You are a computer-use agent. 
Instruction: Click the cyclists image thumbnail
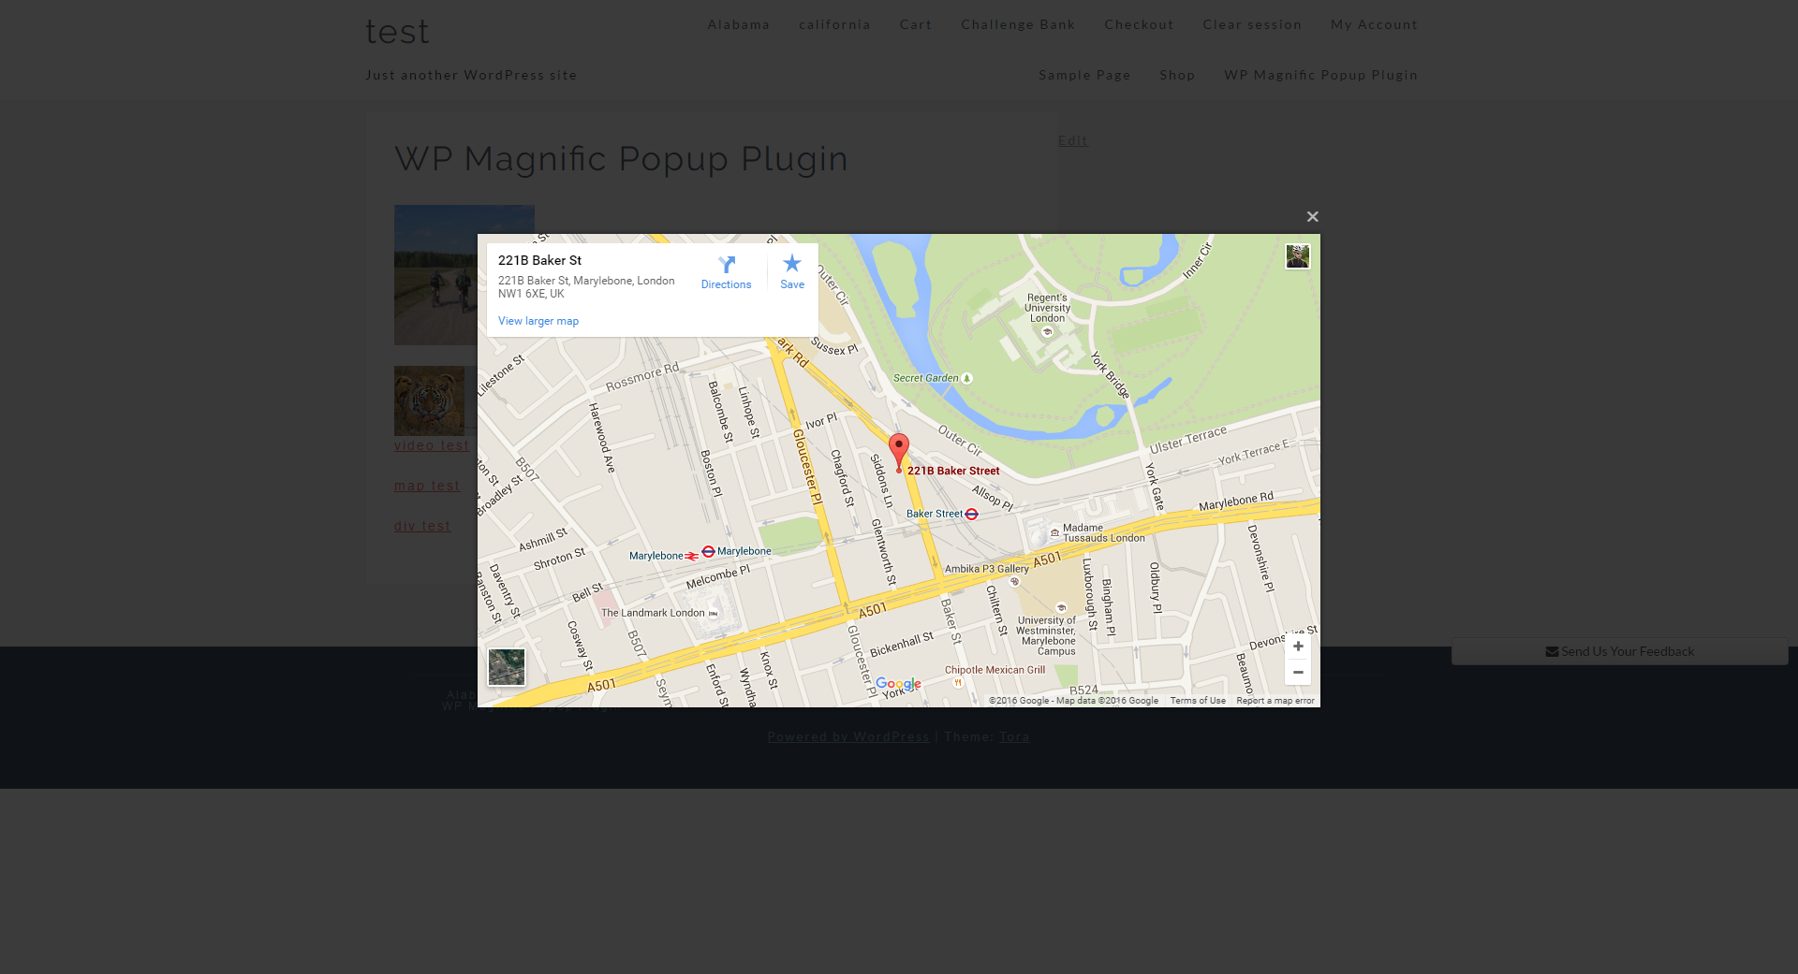(x=436, y=275)
